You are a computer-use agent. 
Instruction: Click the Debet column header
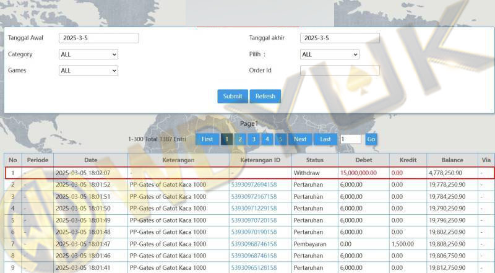pyautogui.click(x=364, y=160)
